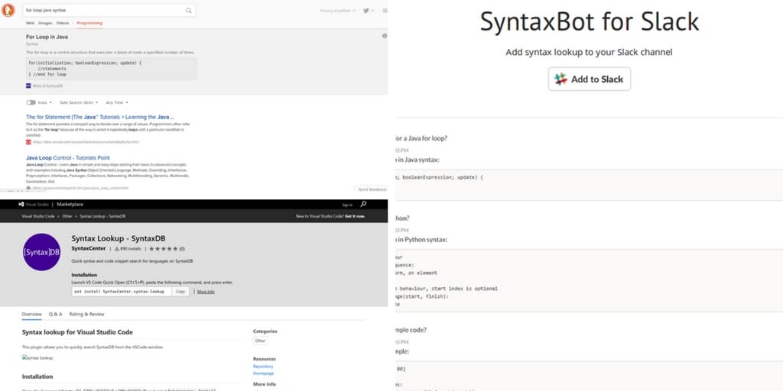Switch to the Rating & Review tab
This screenshot has height=391, width=783.
tap(87, 314)
